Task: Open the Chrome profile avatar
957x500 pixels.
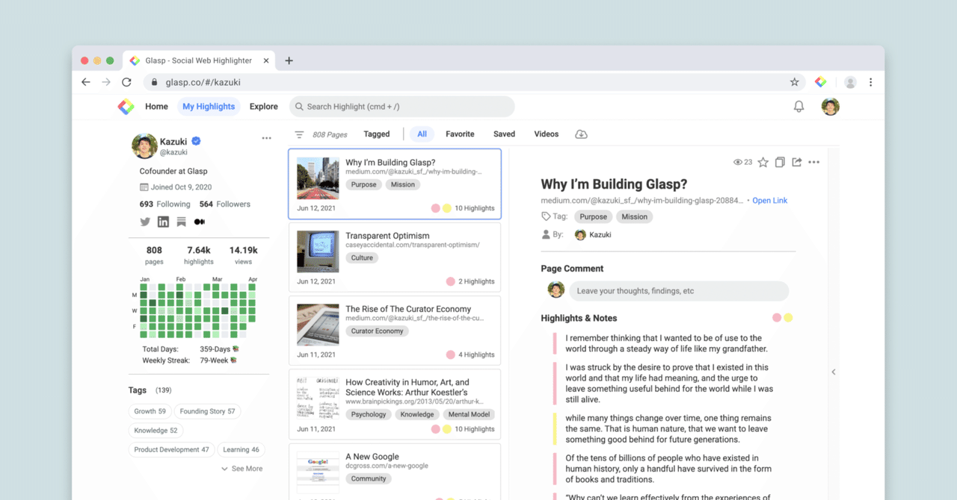Action: coord(850,82)
